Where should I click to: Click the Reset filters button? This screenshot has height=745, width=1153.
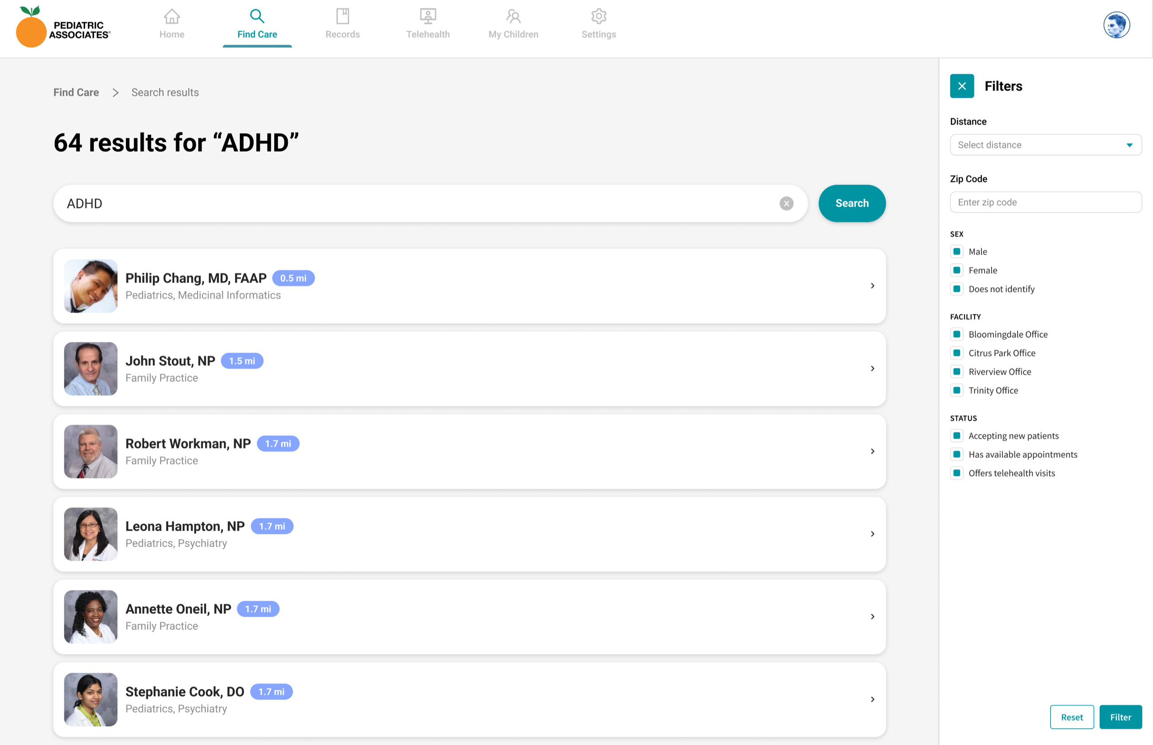[x=1071, y=717]
